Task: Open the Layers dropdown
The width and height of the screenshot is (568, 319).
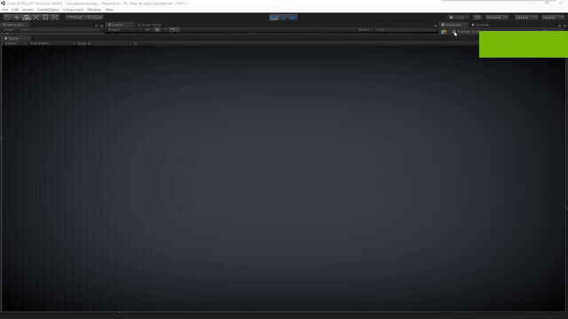Action: [x=525, y=18]
